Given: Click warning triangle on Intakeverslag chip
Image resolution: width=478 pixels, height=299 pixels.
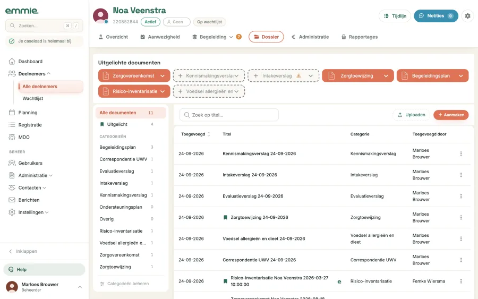Looking at the screenshot, I should pos(298,75).
